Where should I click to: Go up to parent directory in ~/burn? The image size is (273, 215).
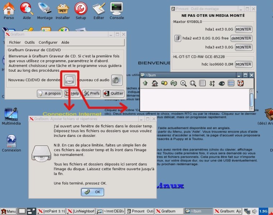click(x=145, y=83)
